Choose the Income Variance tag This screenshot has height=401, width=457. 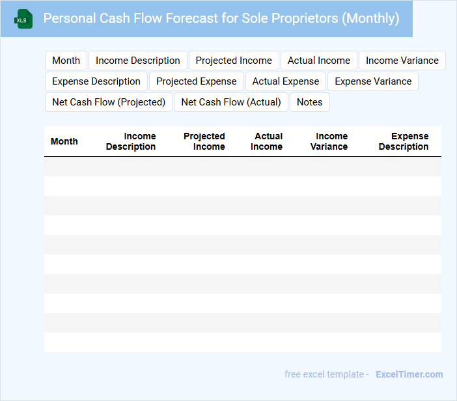[402, 61]
